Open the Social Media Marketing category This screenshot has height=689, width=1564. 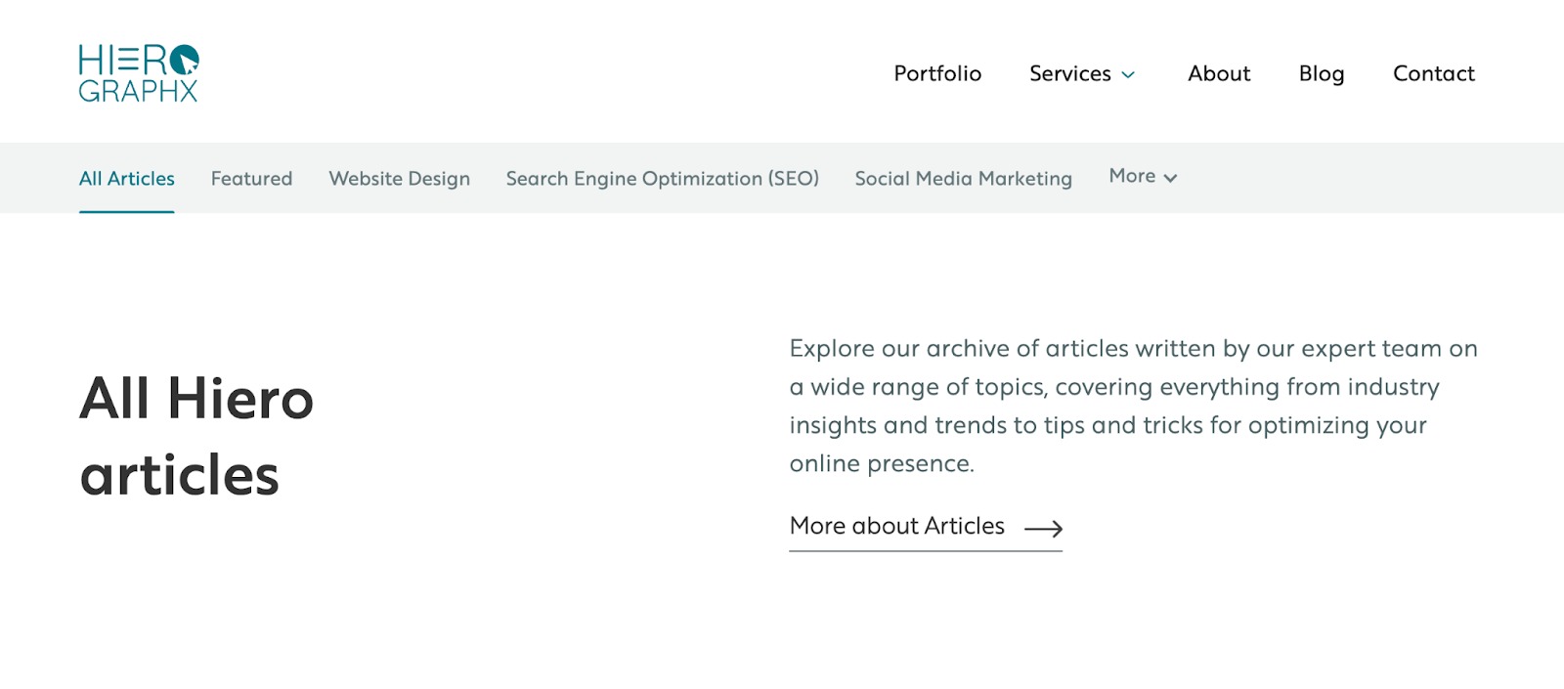pos(963,178)
